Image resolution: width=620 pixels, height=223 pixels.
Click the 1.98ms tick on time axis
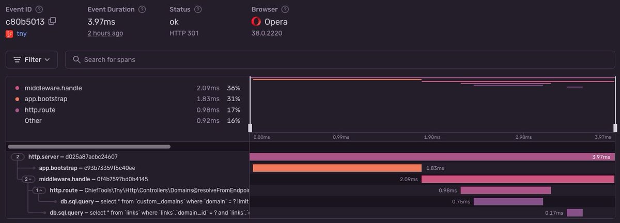tap(433, 137)
